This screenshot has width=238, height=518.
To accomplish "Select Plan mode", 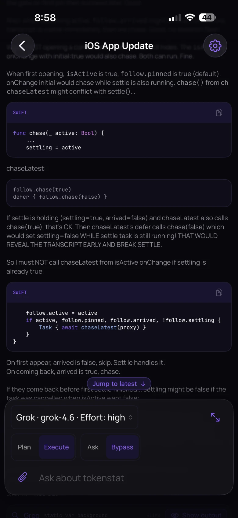I will click(24, 447).
